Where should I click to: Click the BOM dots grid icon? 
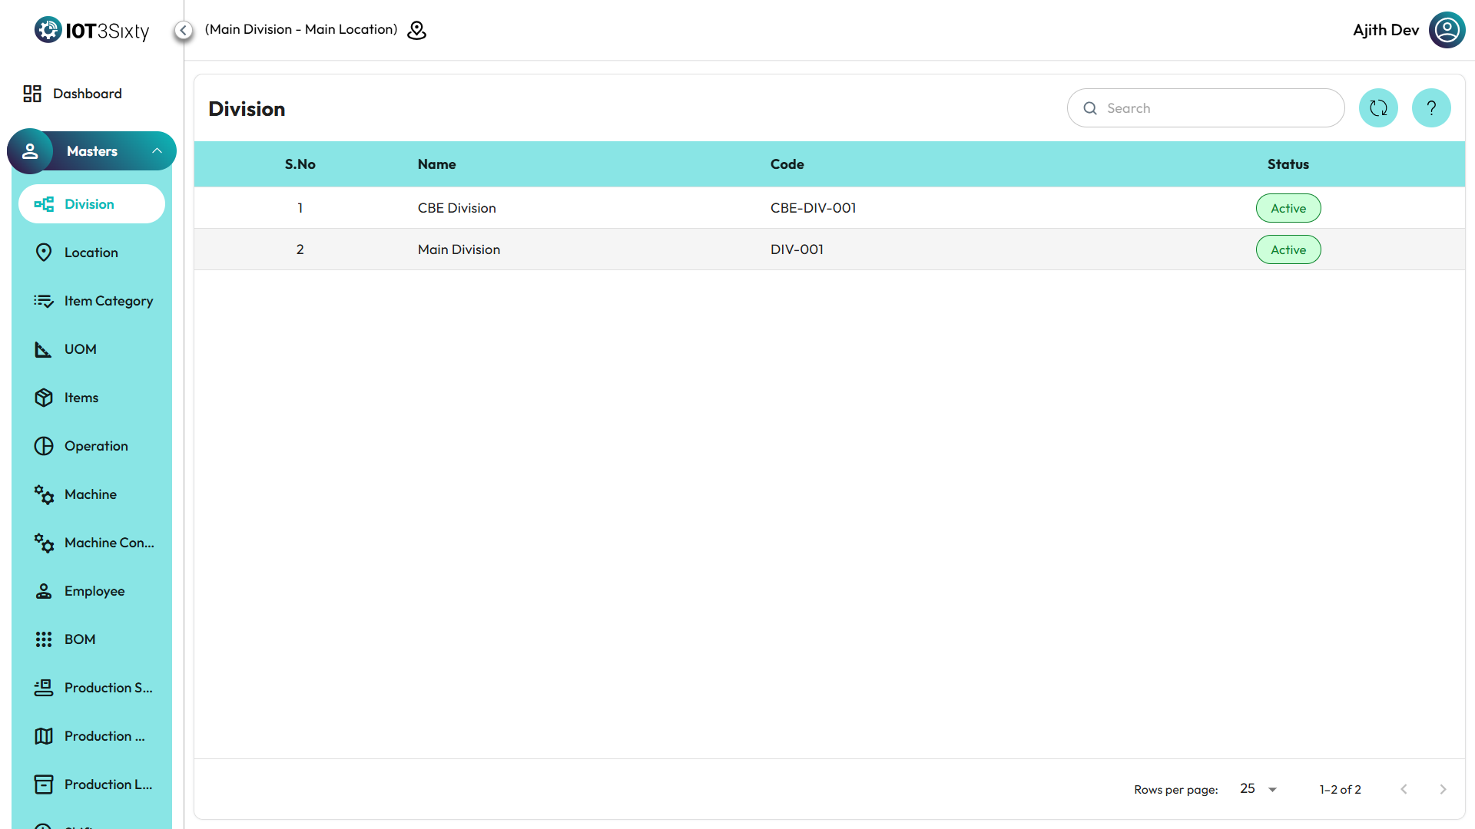[x=44, y=639]
